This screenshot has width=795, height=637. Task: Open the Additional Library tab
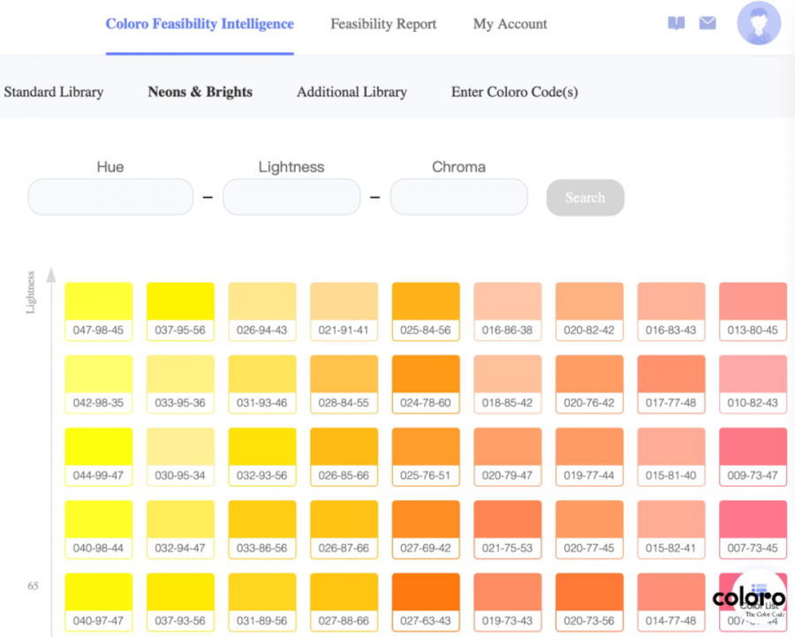tap(352, 92)
